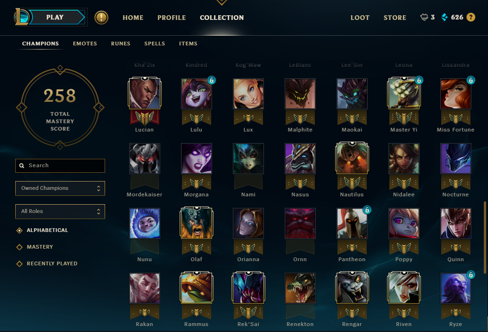Open the Store link
Viewport: 488px width, 332px height.
coord(394,18)
